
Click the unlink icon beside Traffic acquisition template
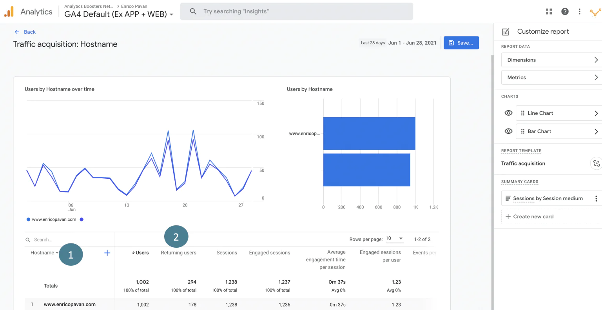pos(596,163)
